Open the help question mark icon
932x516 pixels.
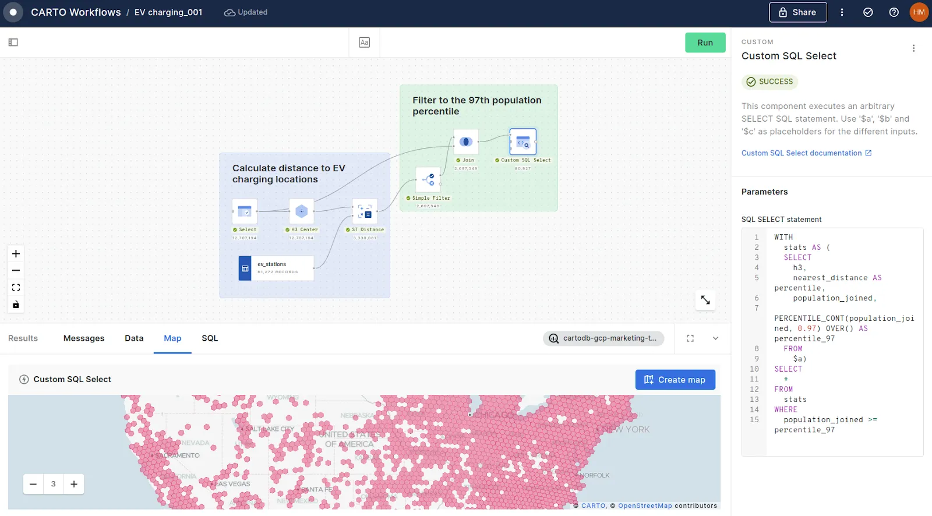(894, 12)
